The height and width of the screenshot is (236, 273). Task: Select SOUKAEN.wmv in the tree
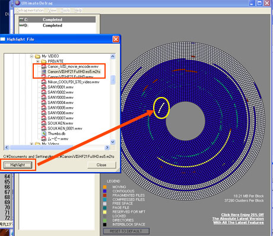pos(61,123)
